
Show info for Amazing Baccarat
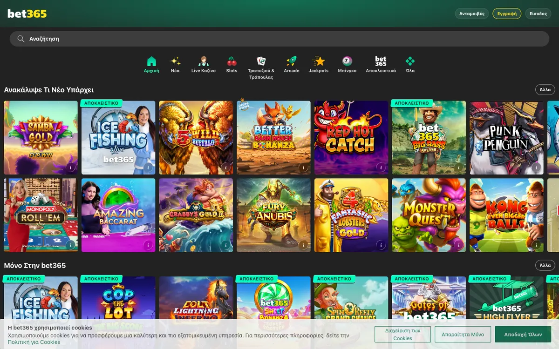click(x=148, y=245)
